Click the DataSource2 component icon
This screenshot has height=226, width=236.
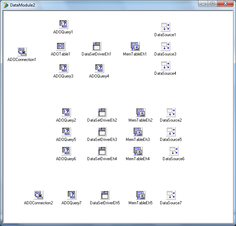(171, 112)
